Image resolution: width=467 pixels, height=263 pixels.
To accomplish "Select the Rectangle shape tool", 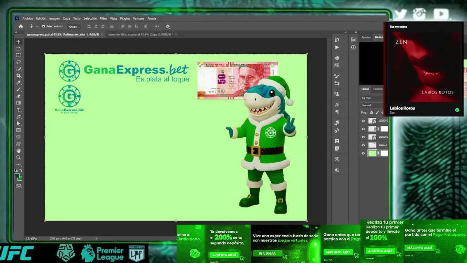I will pos(18,130).
